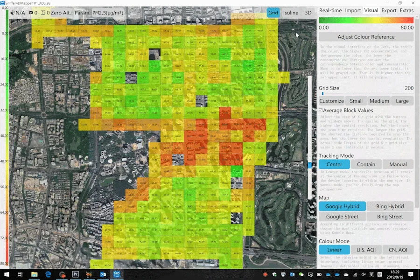The height and width of the screenshot is (280, 420).
Task: Click the Grid Size slider handle
Action: click(322, 93)
